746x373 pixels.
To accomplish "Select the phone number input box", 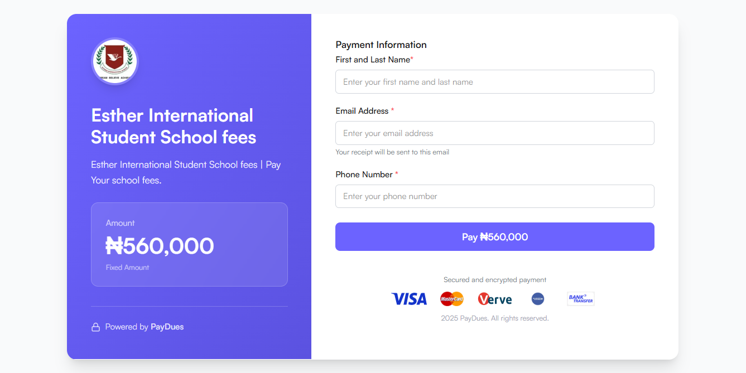I will click(x=494, y=196).
